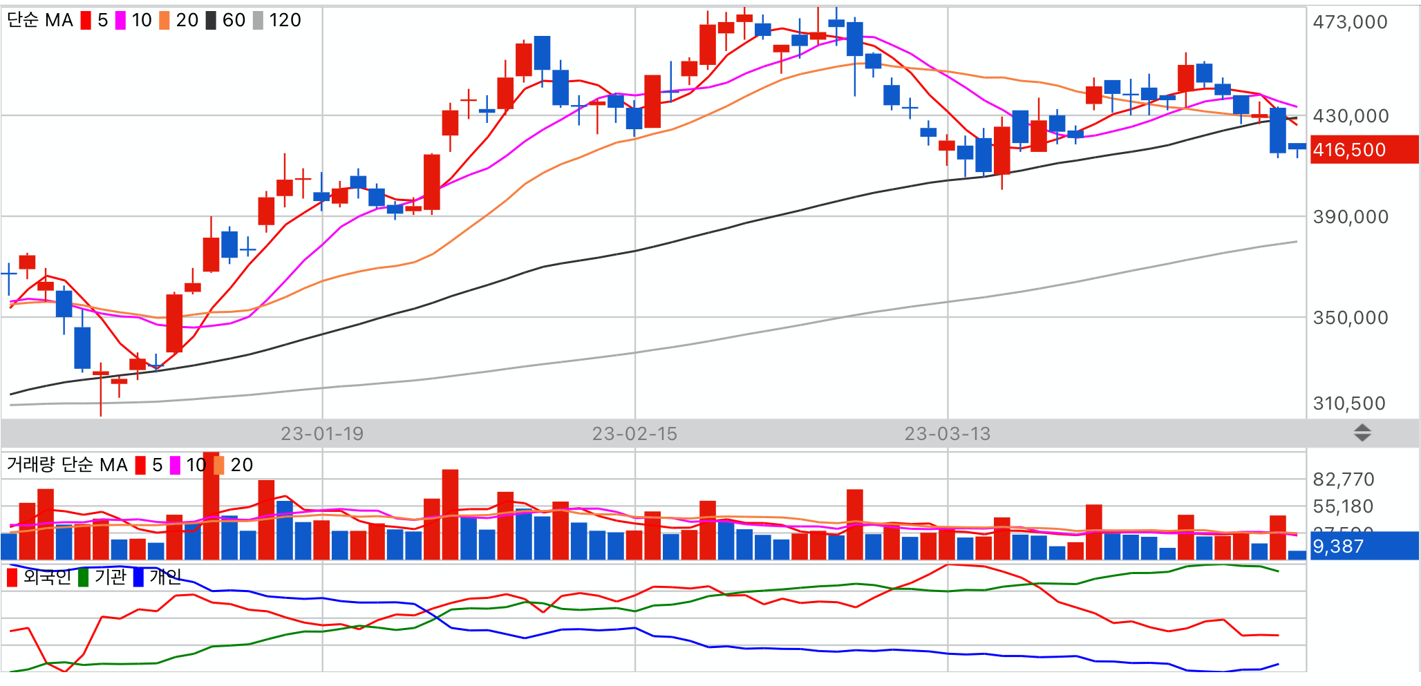Click the 82,770 volume axis label
This screenshot has height=686, width=1421.
pos(1344,479)
